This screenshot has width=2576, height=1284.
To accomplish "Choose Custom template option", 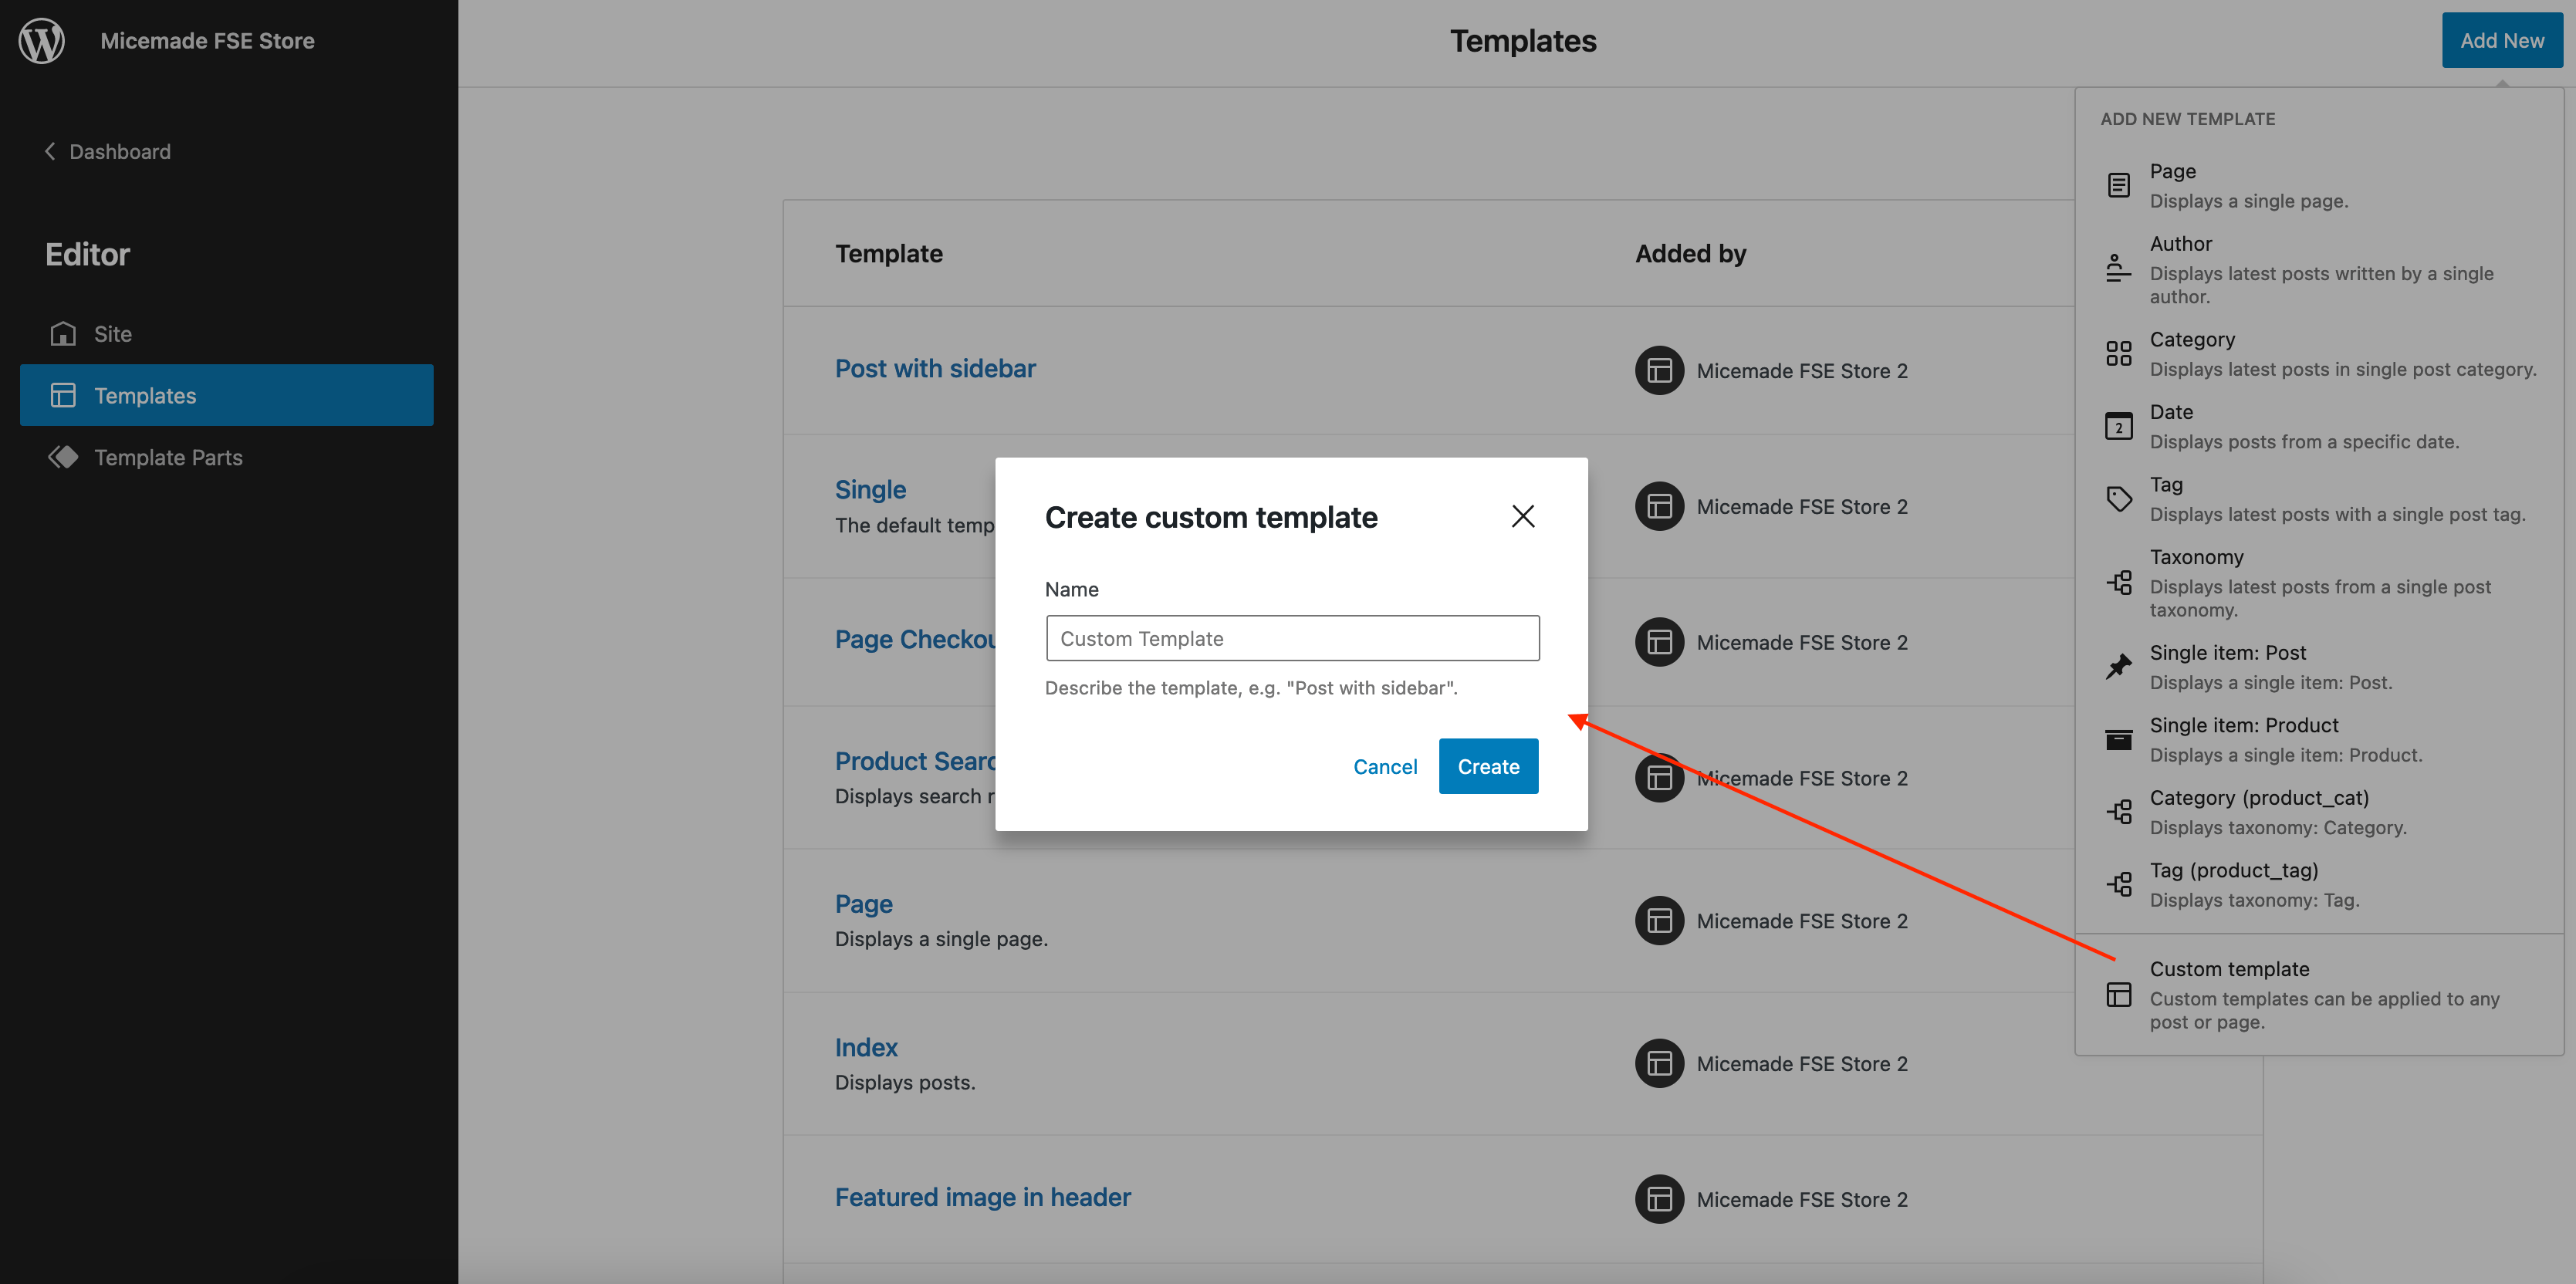I will point(2318,994).
